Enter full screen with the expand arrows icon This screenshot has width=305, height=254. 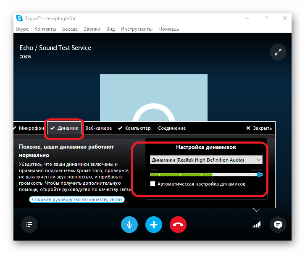pyautogui.click(x=278, y=52)
